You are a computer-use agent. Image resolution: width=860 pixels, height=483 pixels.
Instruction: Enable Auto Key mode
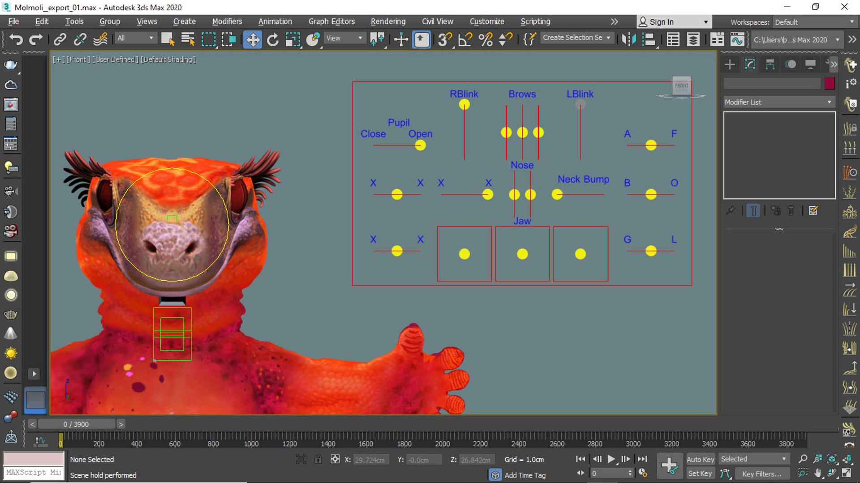tap(700, 459)
